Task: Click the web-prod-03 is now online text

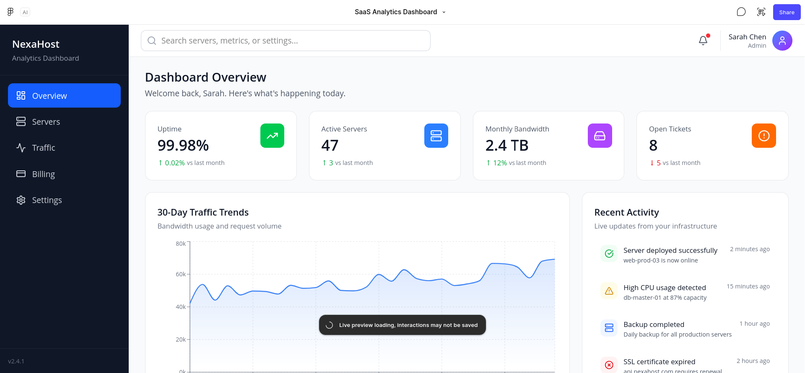Action: point(660,260)
